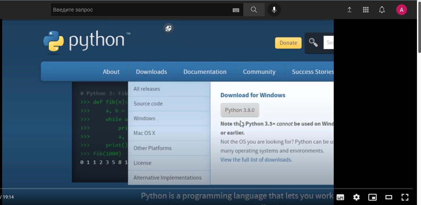Open the Community menu
The width and height of the screenshot is (421, 205).
(259, 72)
